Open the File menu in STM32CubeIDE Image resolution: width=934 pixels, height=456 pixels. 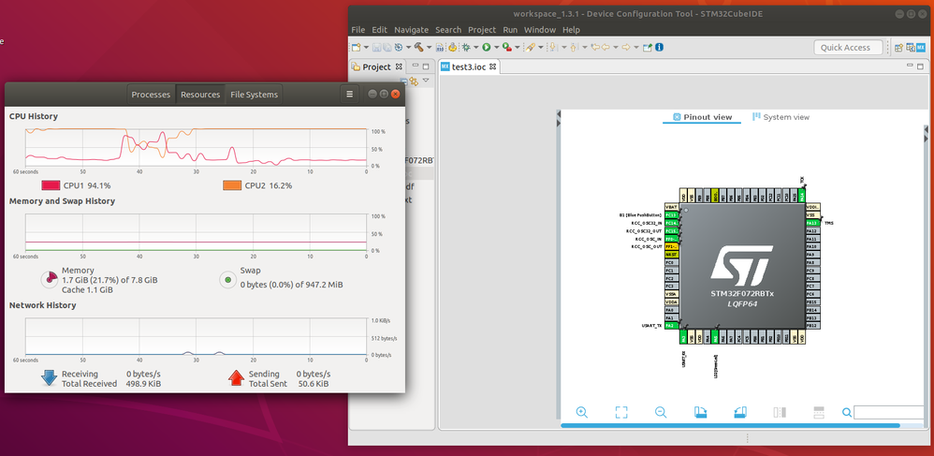pyautogui.click(x=358, y=30)
